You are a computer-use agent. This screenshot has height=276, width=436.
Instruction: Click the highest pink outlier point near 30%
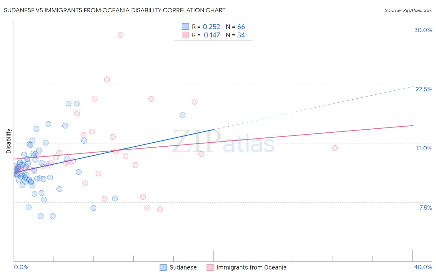121,35
